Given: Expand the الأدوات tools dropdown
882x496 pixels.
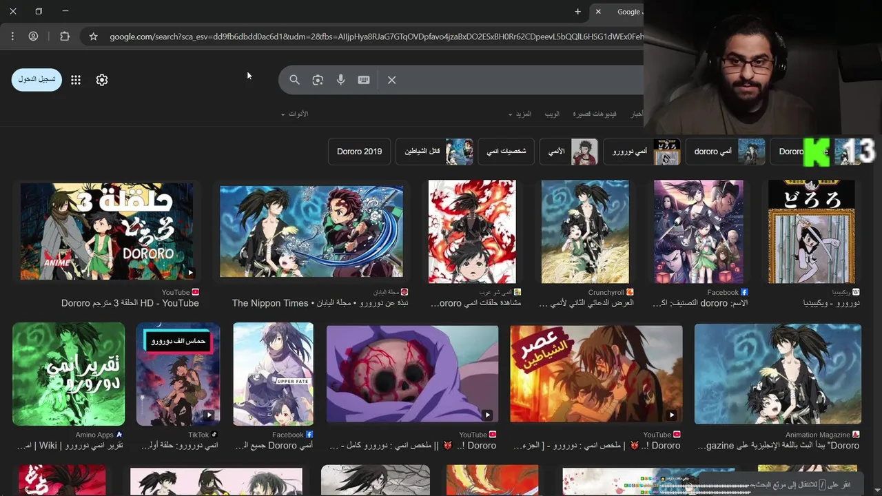Looking at the screenshot, I should (295, 114).
